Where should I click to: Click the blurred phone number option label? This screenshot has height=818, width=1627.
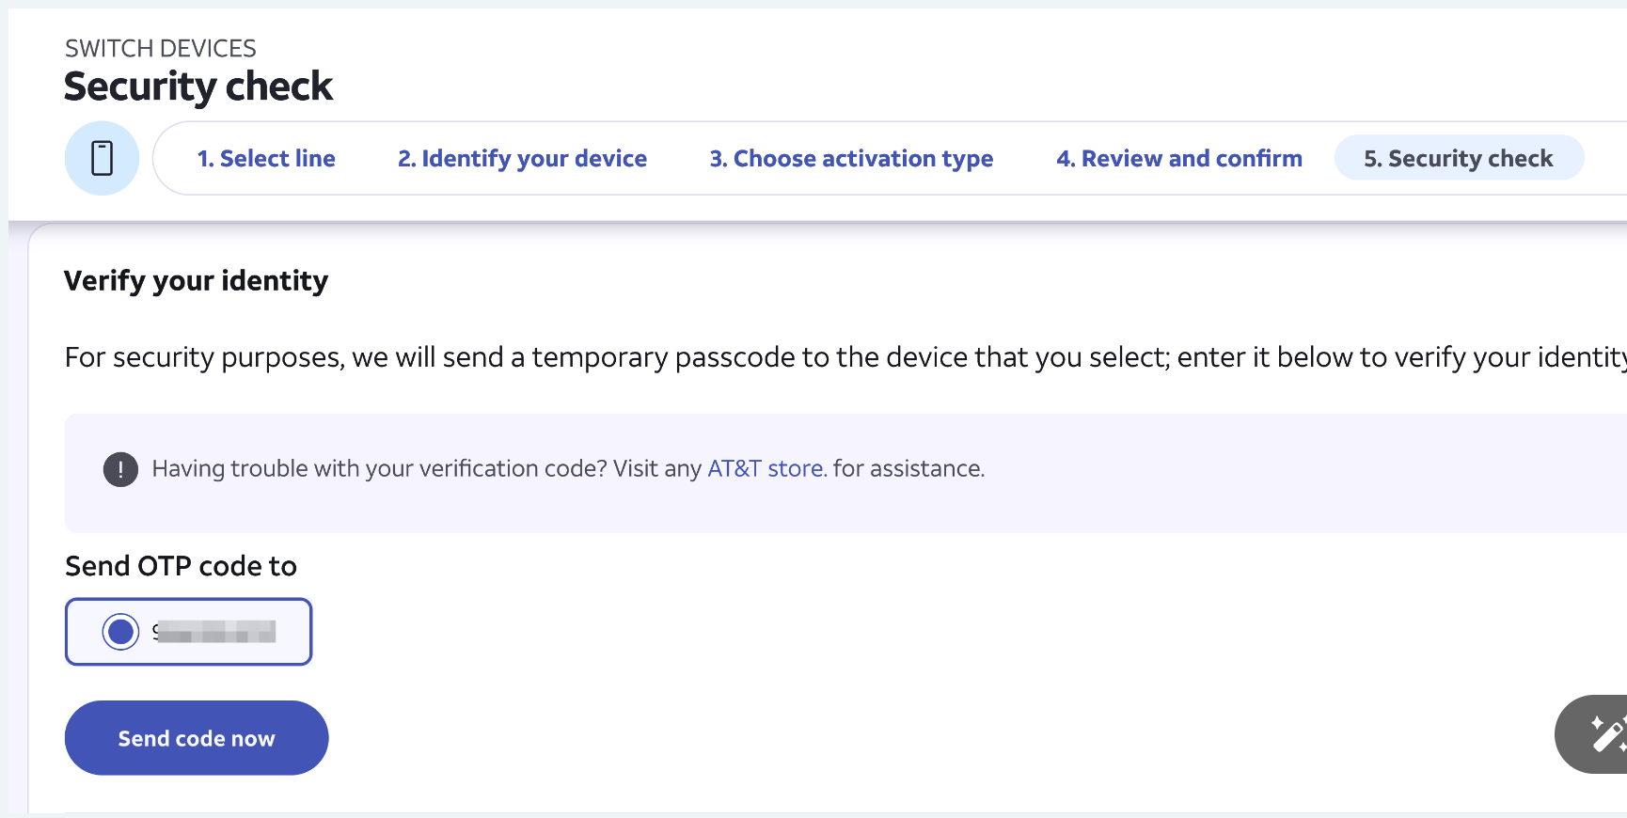214,632
